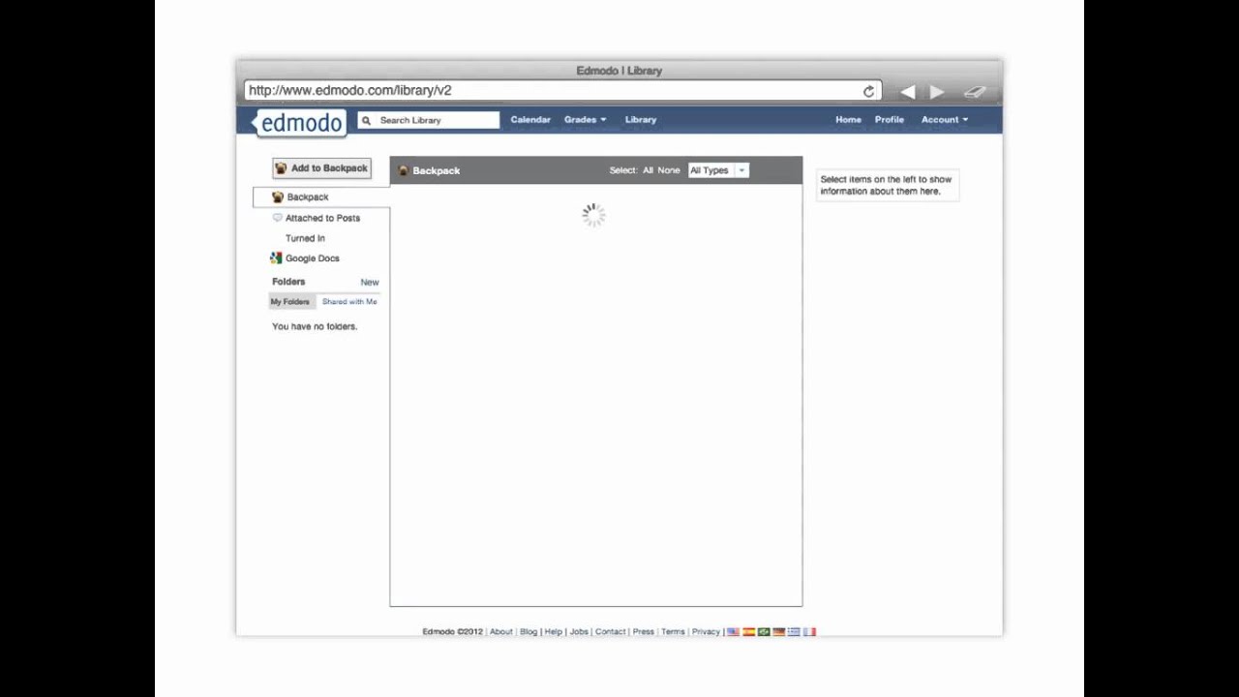Open Attached to Posts in sidebar

tap(322, 218)
